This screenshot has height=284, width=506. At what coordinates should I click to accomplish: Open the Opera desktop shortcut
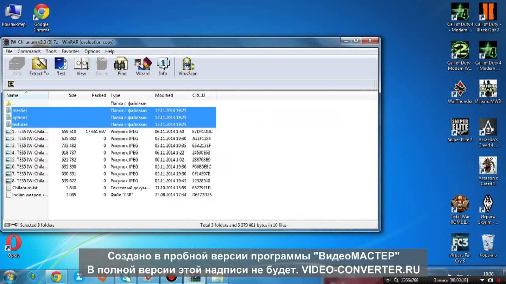click(14, 246)
